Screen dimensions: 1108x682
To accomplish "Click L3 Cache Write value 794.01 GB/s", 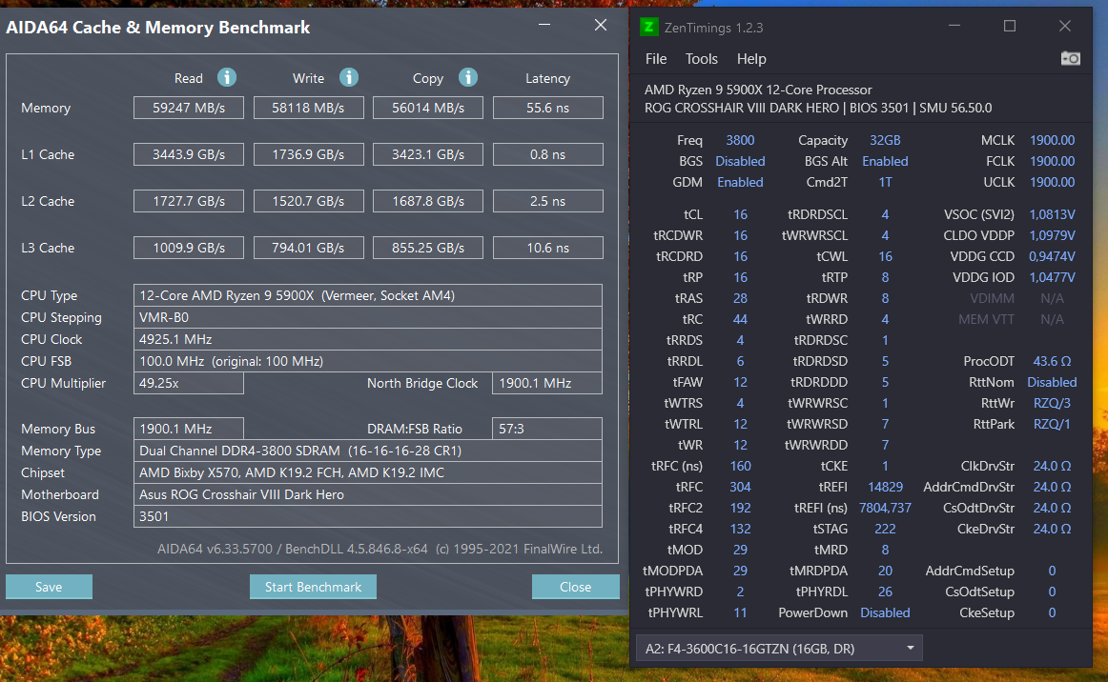I will [x=308, y=247].
